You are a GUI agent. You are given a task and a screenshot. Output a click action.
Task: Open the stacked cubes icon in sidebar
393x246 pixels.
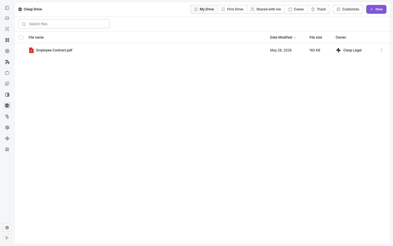[x=7, y=116]
